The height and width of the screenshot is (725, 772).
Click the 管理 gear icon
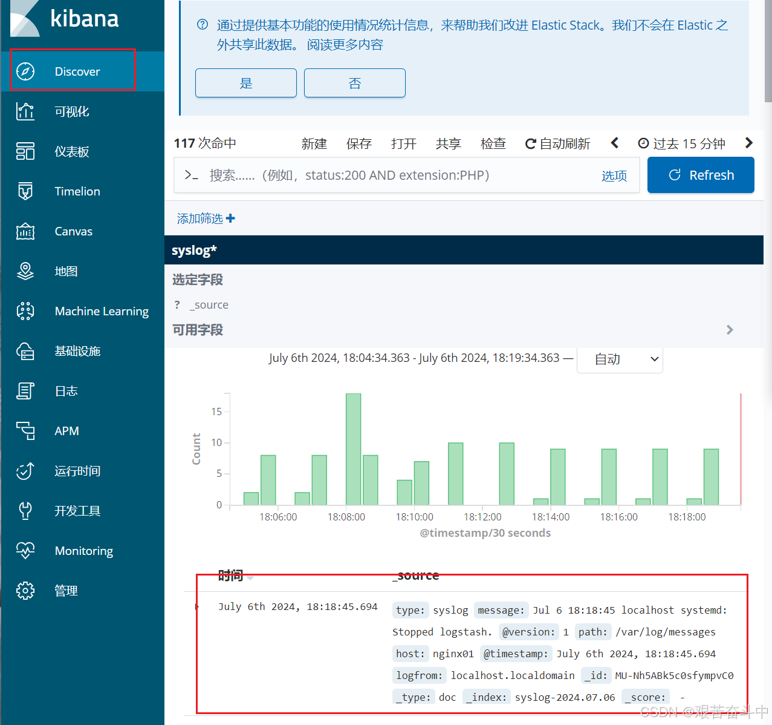25,591
